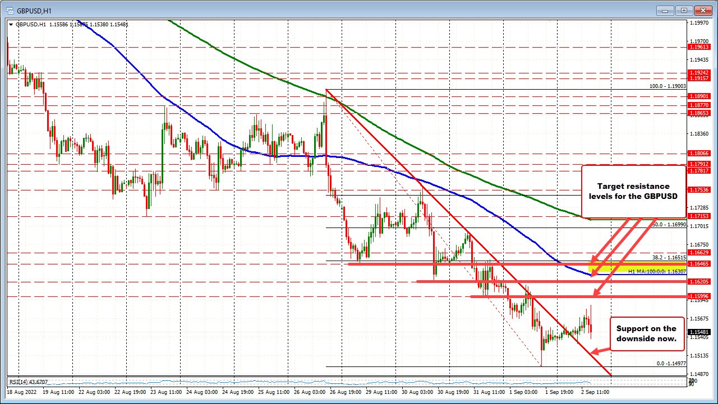This screenshot has width=718, height=404.
Task: Select the red arrow near the Support annotation
Action: click(x=599, y=350)
